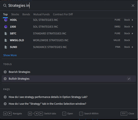Image resolution: width=138 pixels, height=120 pixels.
Task: Click the building icon beside SBTC
Action: (x=6, y=33)
